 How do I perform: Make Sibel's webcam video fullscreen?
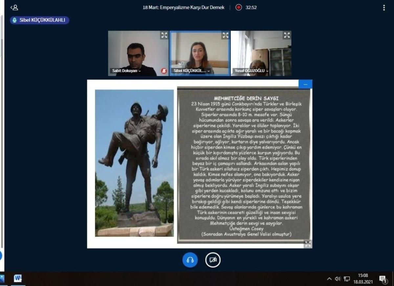pyautogui.click(x=225, y=35)
